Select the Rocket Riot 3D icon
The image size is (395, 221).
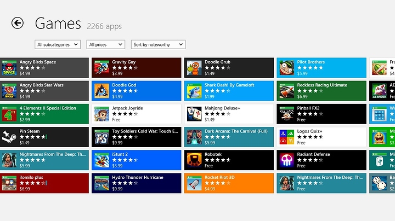194,182
